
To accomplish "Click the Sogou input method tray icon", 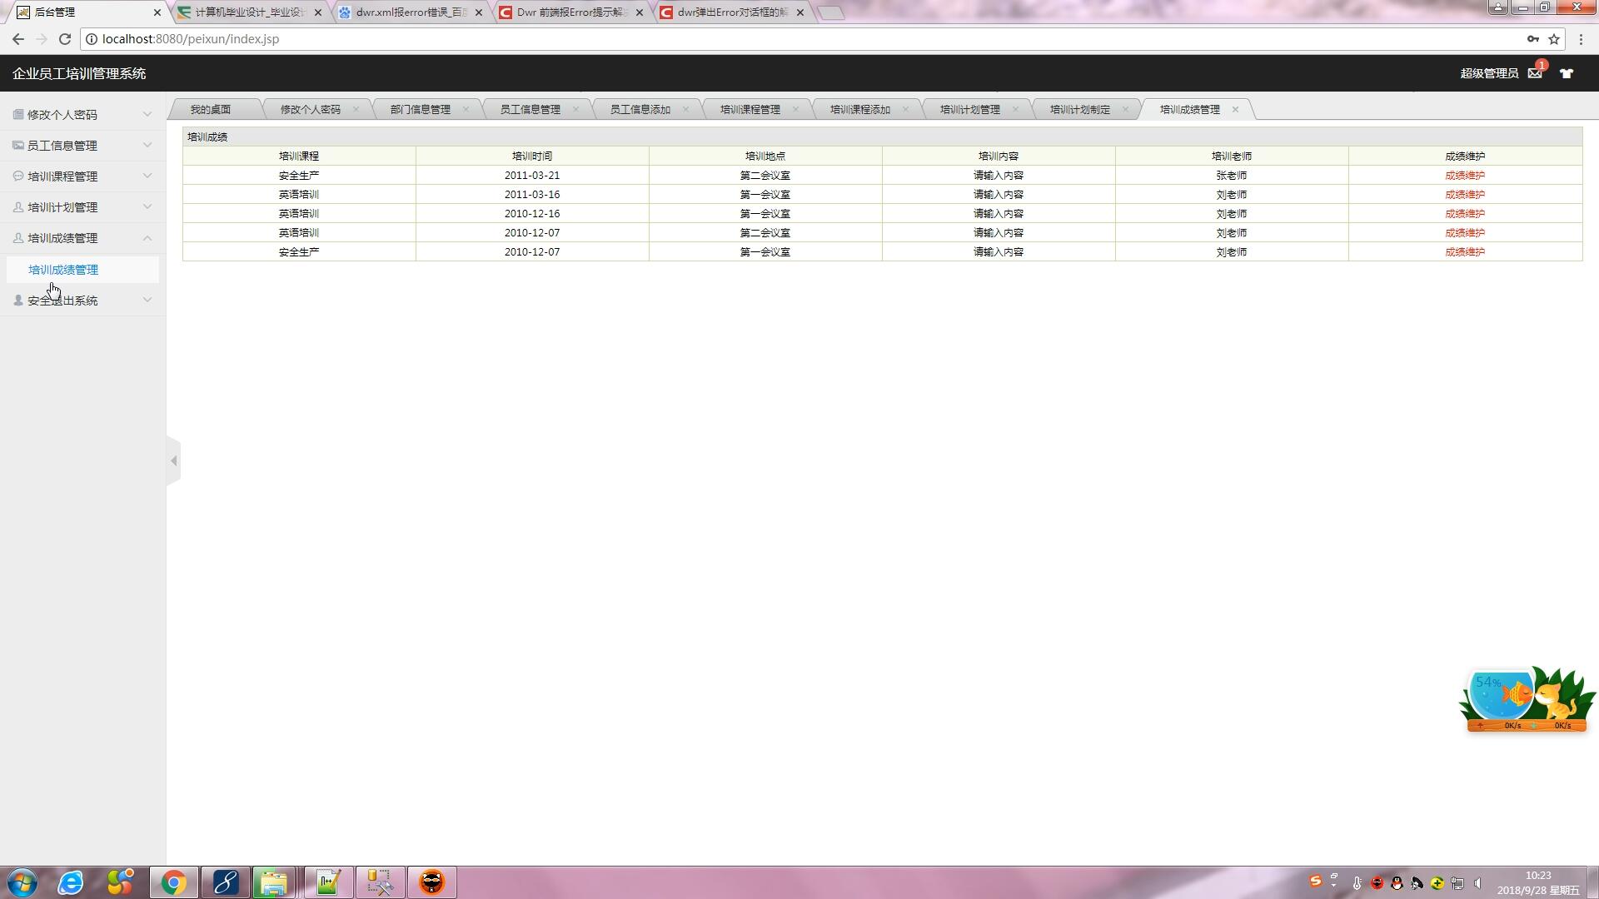I will 1315,882.
